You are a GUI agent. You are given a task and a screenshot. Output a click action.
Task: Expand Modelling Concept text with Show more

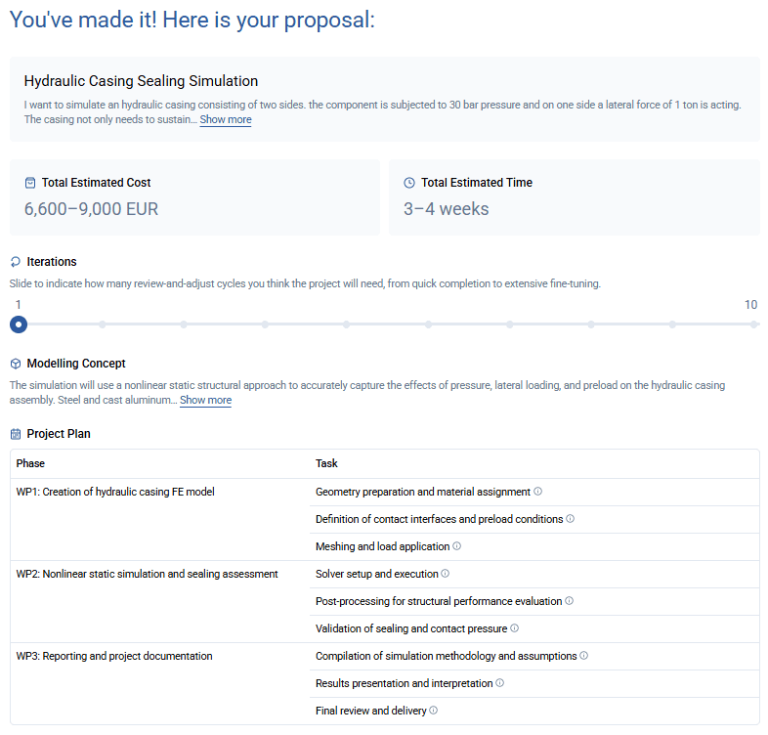click(x=205, y=400)
